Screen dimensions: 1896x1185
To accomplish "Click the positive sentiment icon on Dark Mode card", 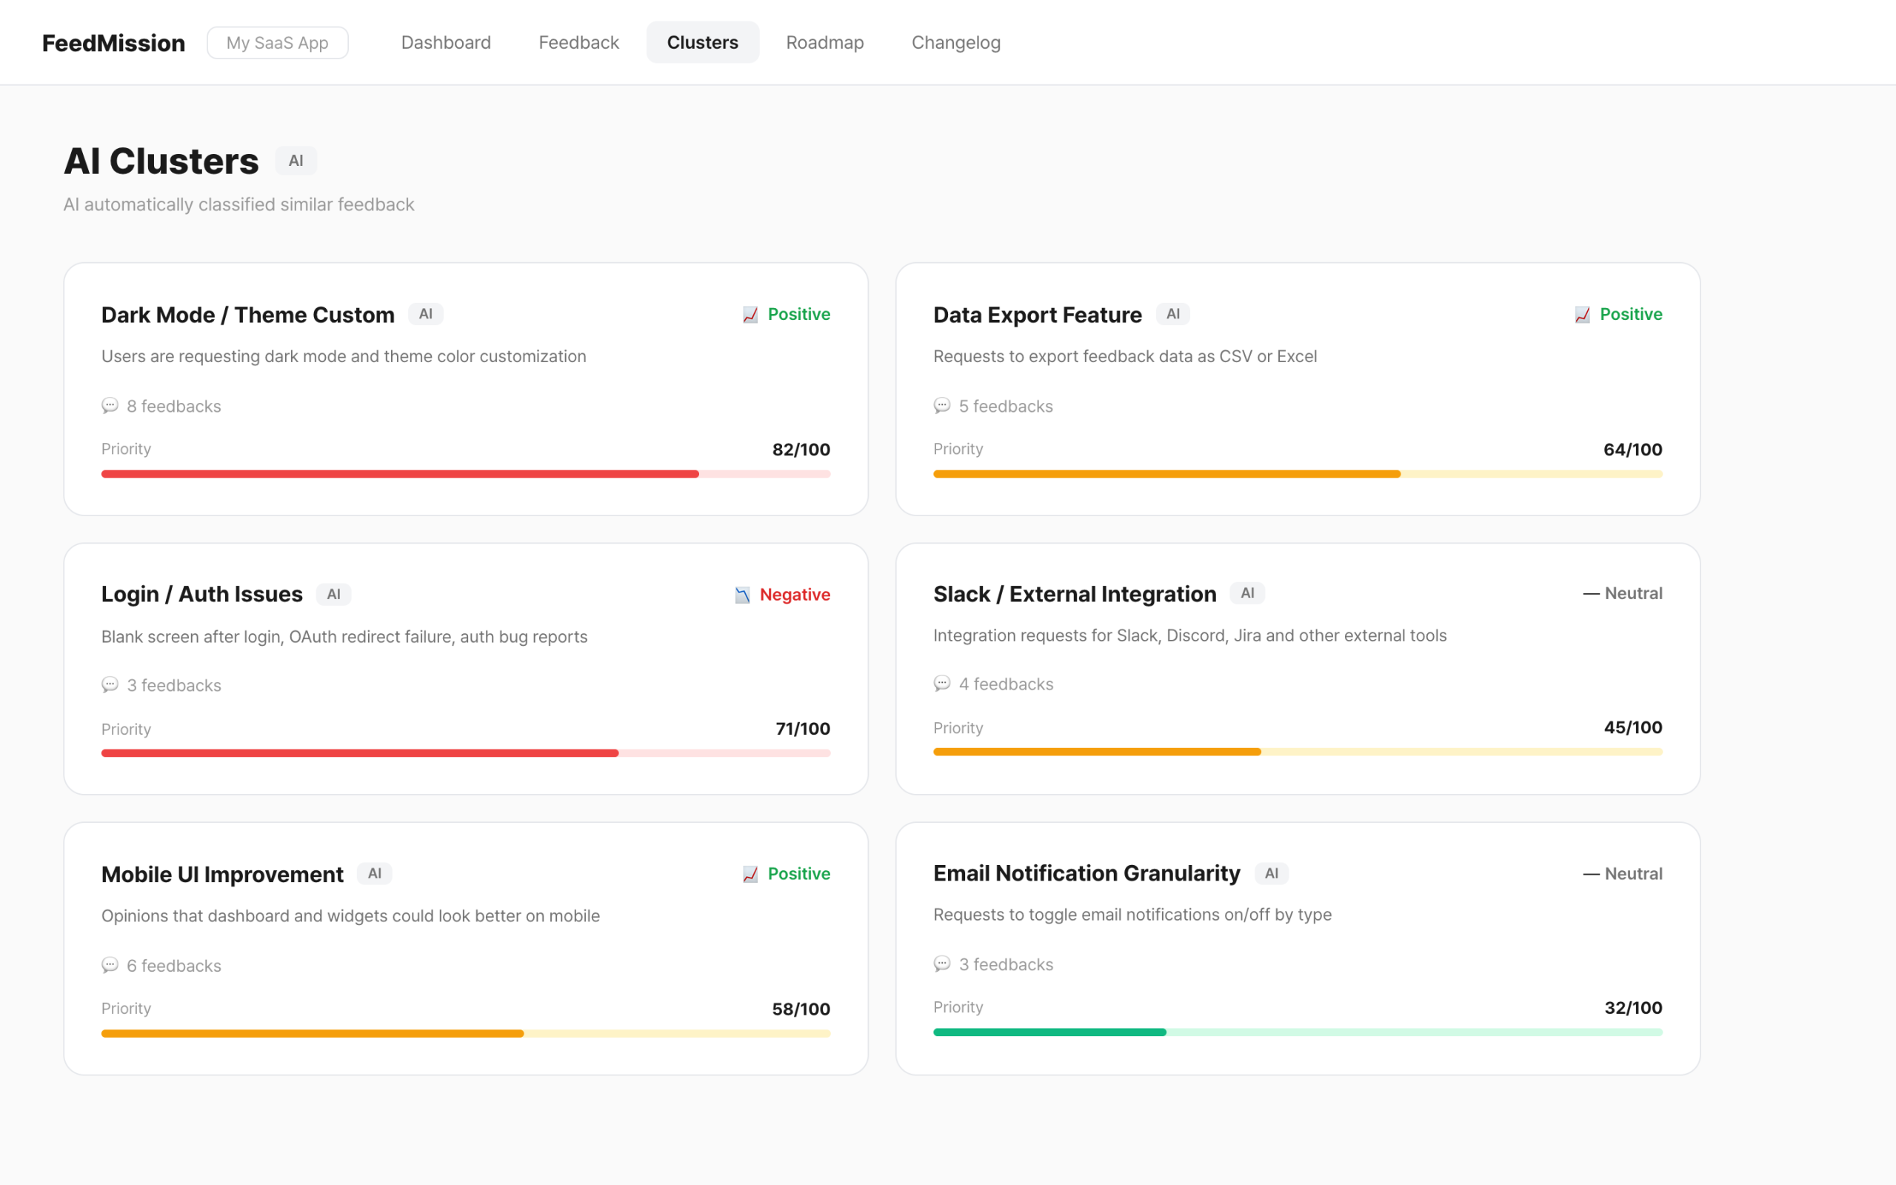I will (749, 314).
